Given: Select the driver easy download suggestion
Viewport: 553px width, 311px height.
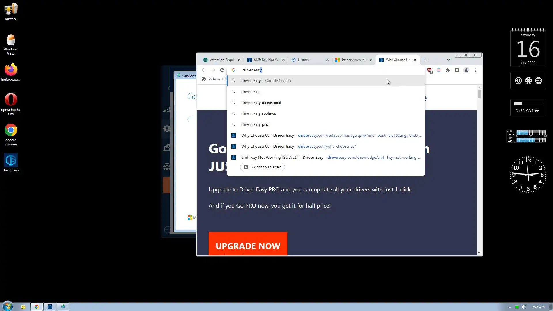Looking at the screenshot, I should click(x=261, y=103).
